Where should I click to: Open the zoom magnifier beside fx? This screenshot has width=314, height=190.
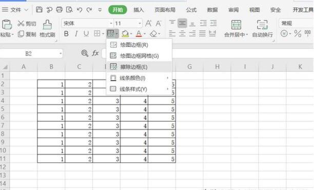click(85, 53)
